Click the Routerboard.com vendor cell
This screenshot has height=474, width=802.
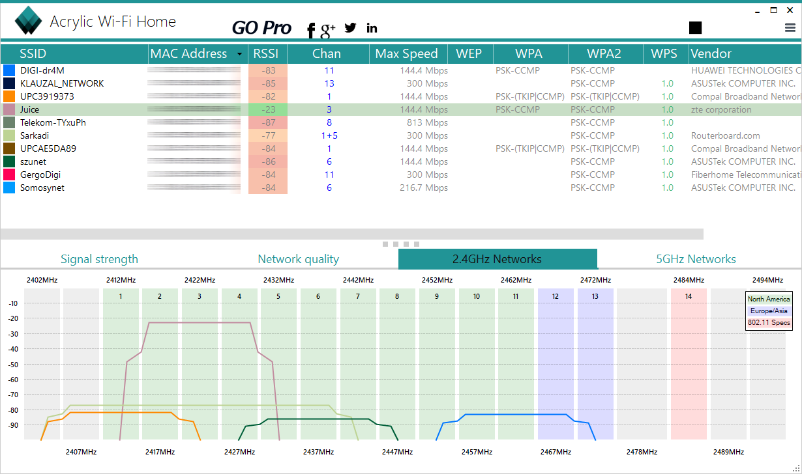(x=726, y=135)
